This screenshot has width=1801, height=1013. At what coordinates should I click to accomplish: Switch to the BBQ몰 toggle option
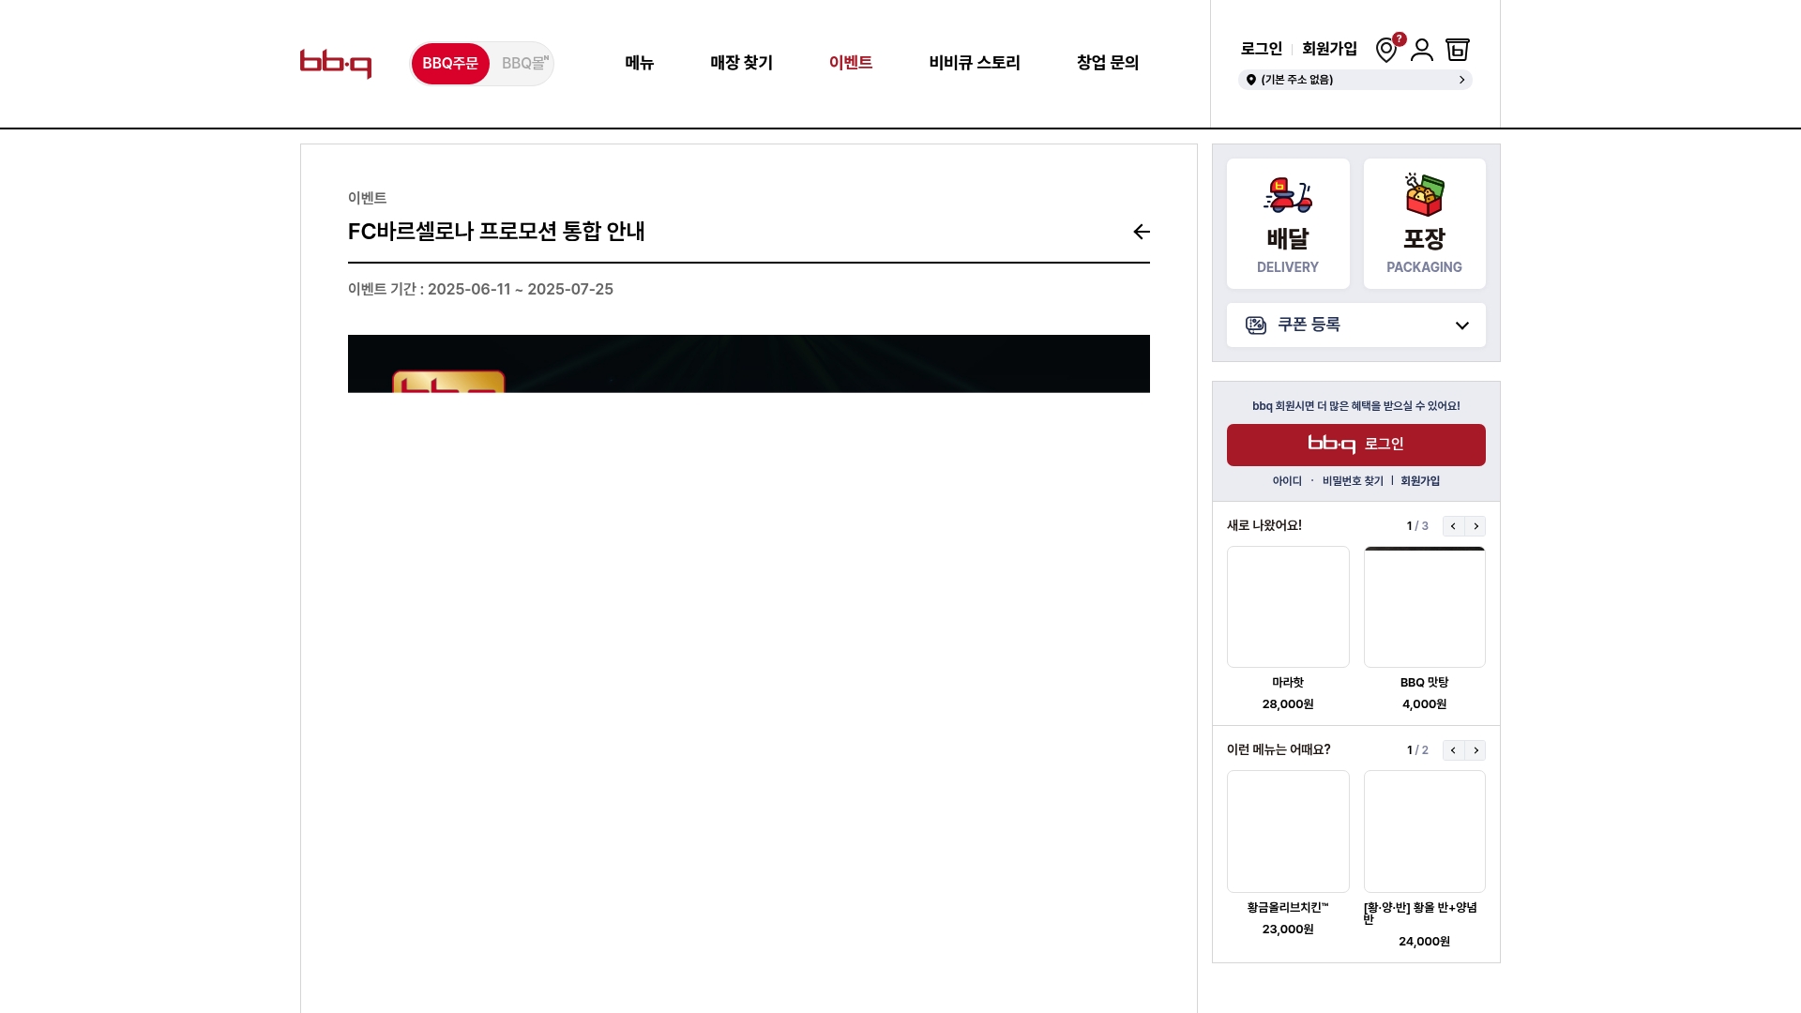524,64
